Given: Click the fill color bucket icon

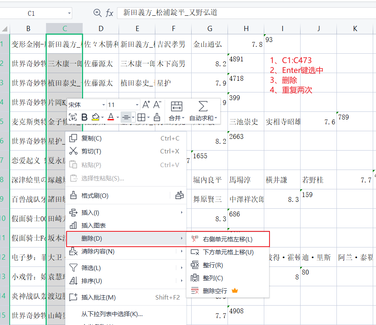Looking at the screenshot, I should point(96,117).
